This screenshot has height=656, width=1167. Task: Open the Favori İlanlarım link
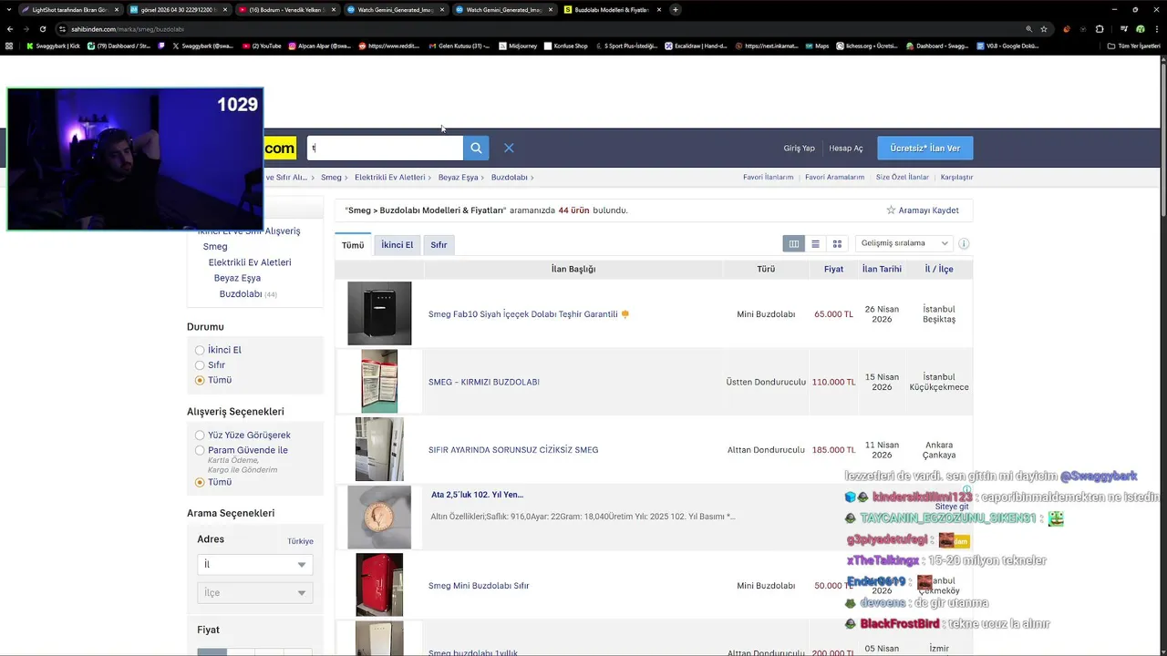(x=768, y=178)
